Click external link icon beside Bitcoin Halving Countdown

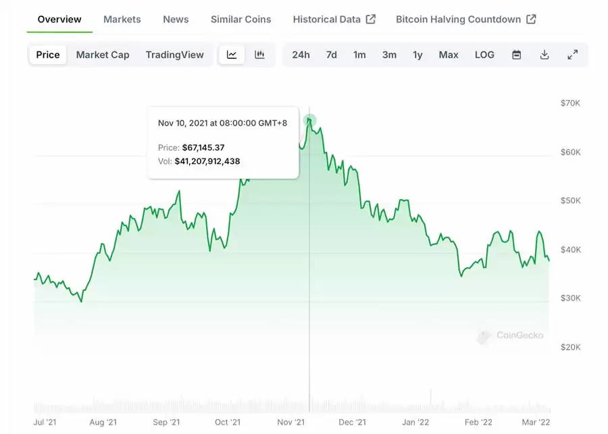click(531, 19)
